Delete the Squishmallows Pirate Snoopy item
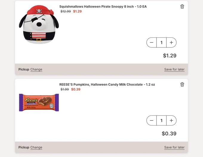The height and width of the screenshot is (157, 203). click(182, 7)
